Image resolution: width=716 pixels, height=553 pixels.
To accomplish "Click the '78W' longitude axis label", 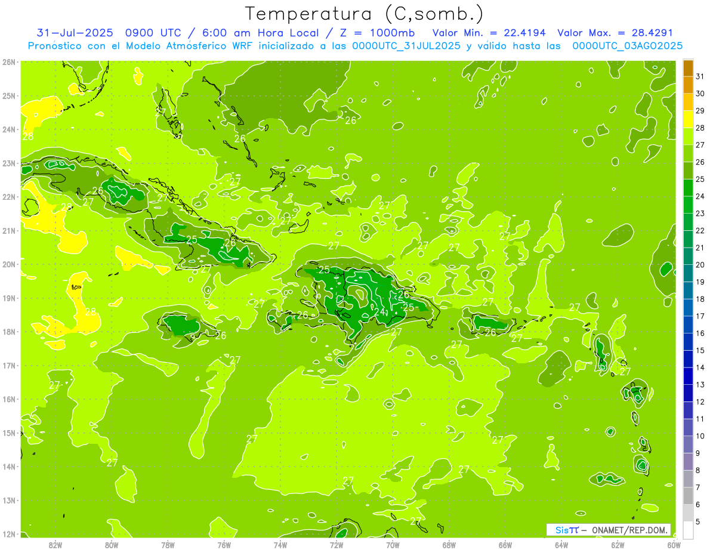I will [x=168, y=545].
